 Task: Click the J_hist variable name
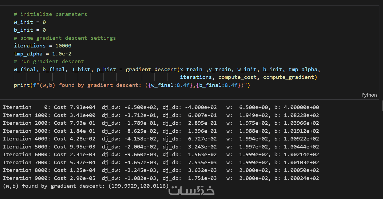(81, 69)
